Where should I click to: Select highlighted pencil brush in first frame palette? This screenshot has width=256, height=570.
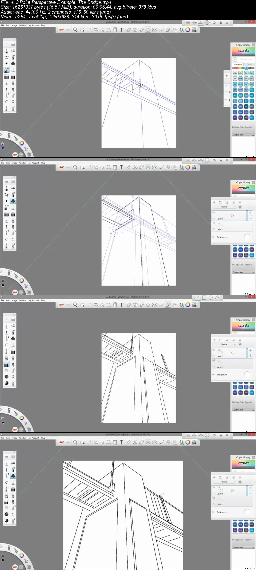coord(7,70)
